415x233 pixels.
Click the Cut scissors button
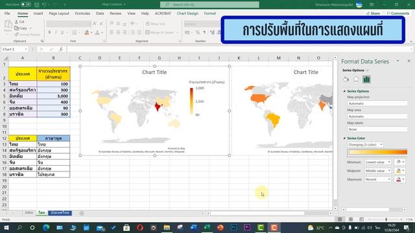tap(19, 21)
